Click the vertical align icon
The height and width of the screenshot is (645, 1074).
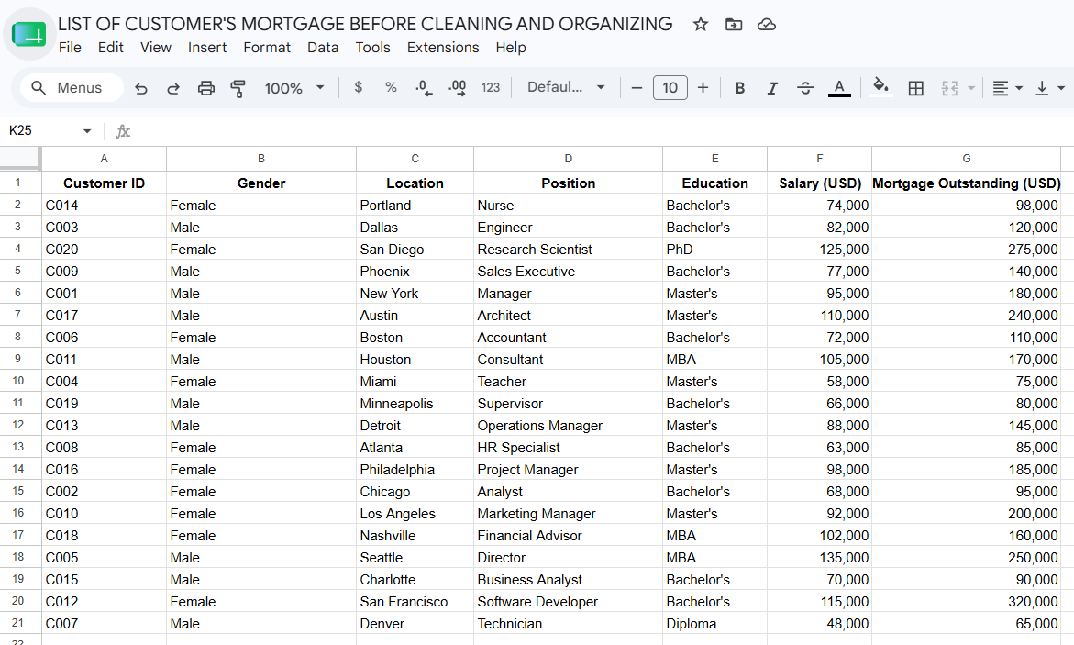pyautogui.click(x=1042, y=88)
